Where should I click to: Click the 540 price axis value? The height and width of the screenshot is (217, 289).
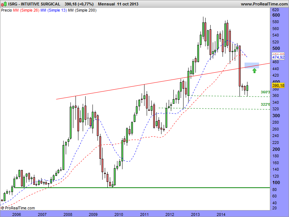pos(276,35)
